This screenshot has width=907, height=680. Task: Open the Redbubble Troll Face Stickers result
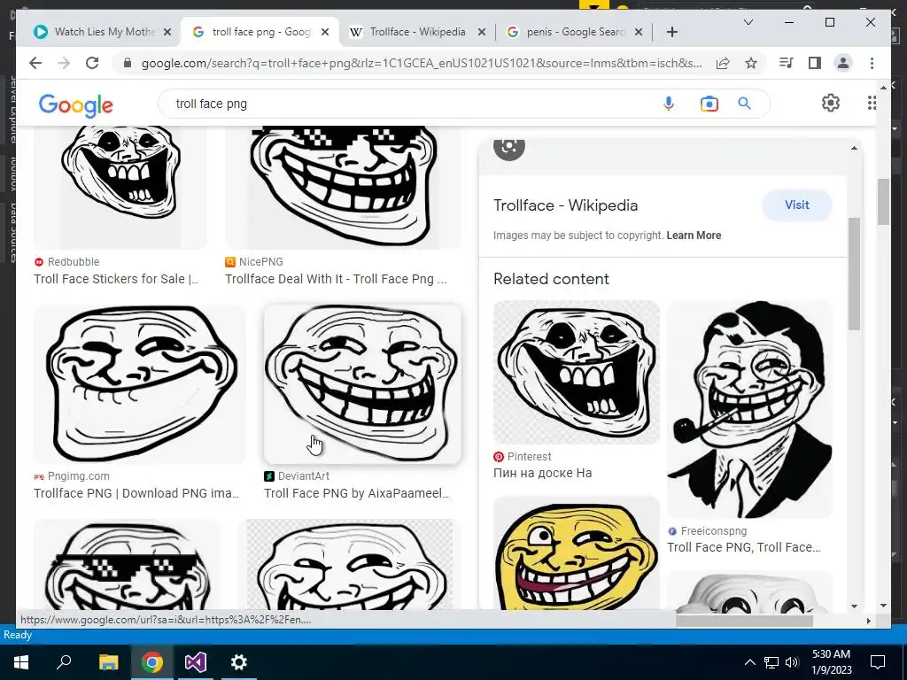116,279
